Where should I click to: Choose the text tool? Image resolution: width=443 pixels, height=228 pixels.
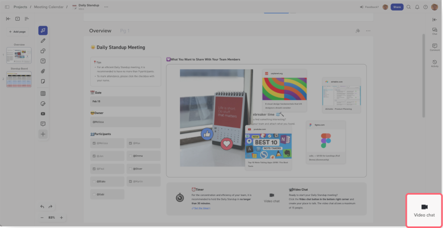click(43, 61)
